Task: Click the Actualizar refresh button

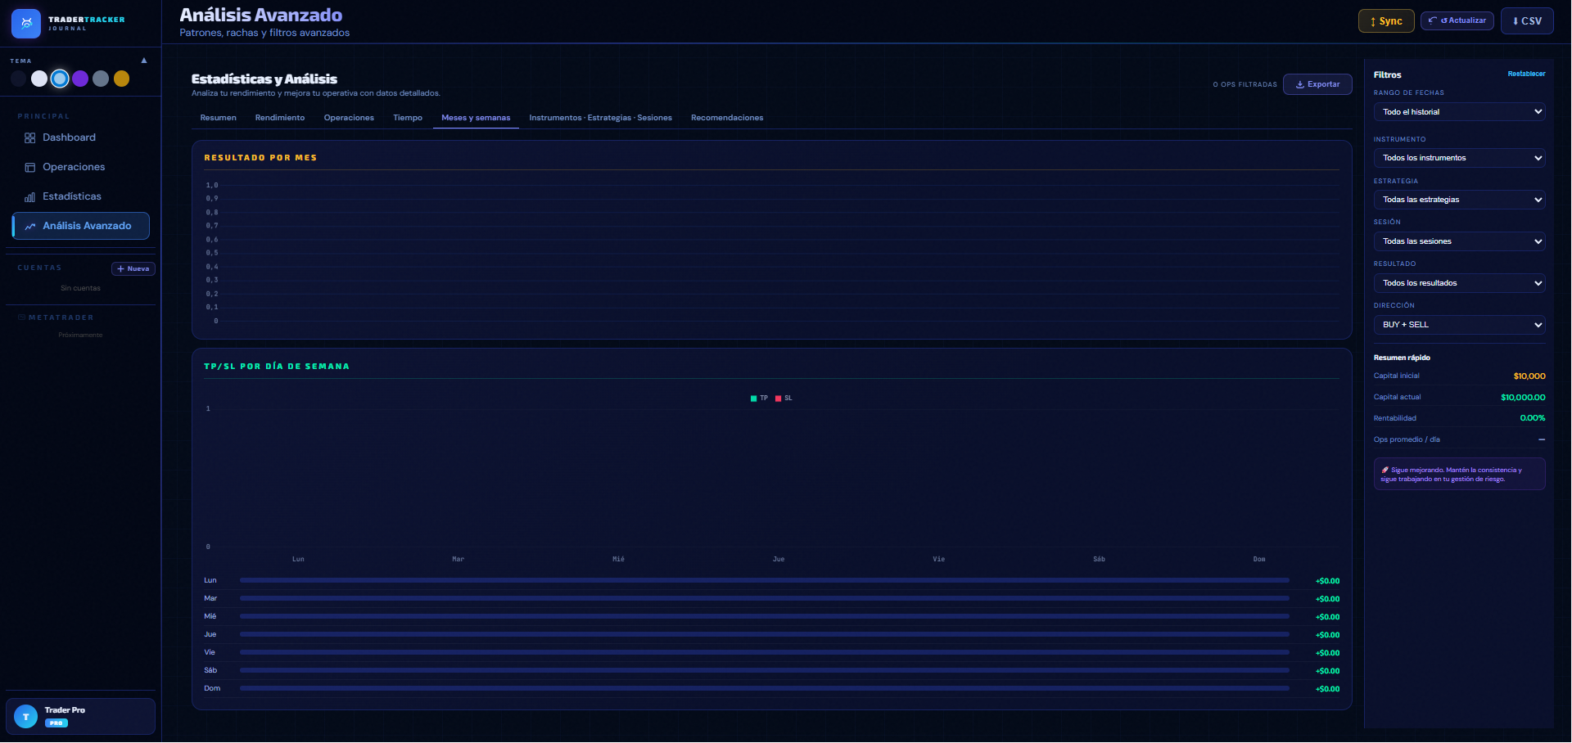Action: (1457, 20)
